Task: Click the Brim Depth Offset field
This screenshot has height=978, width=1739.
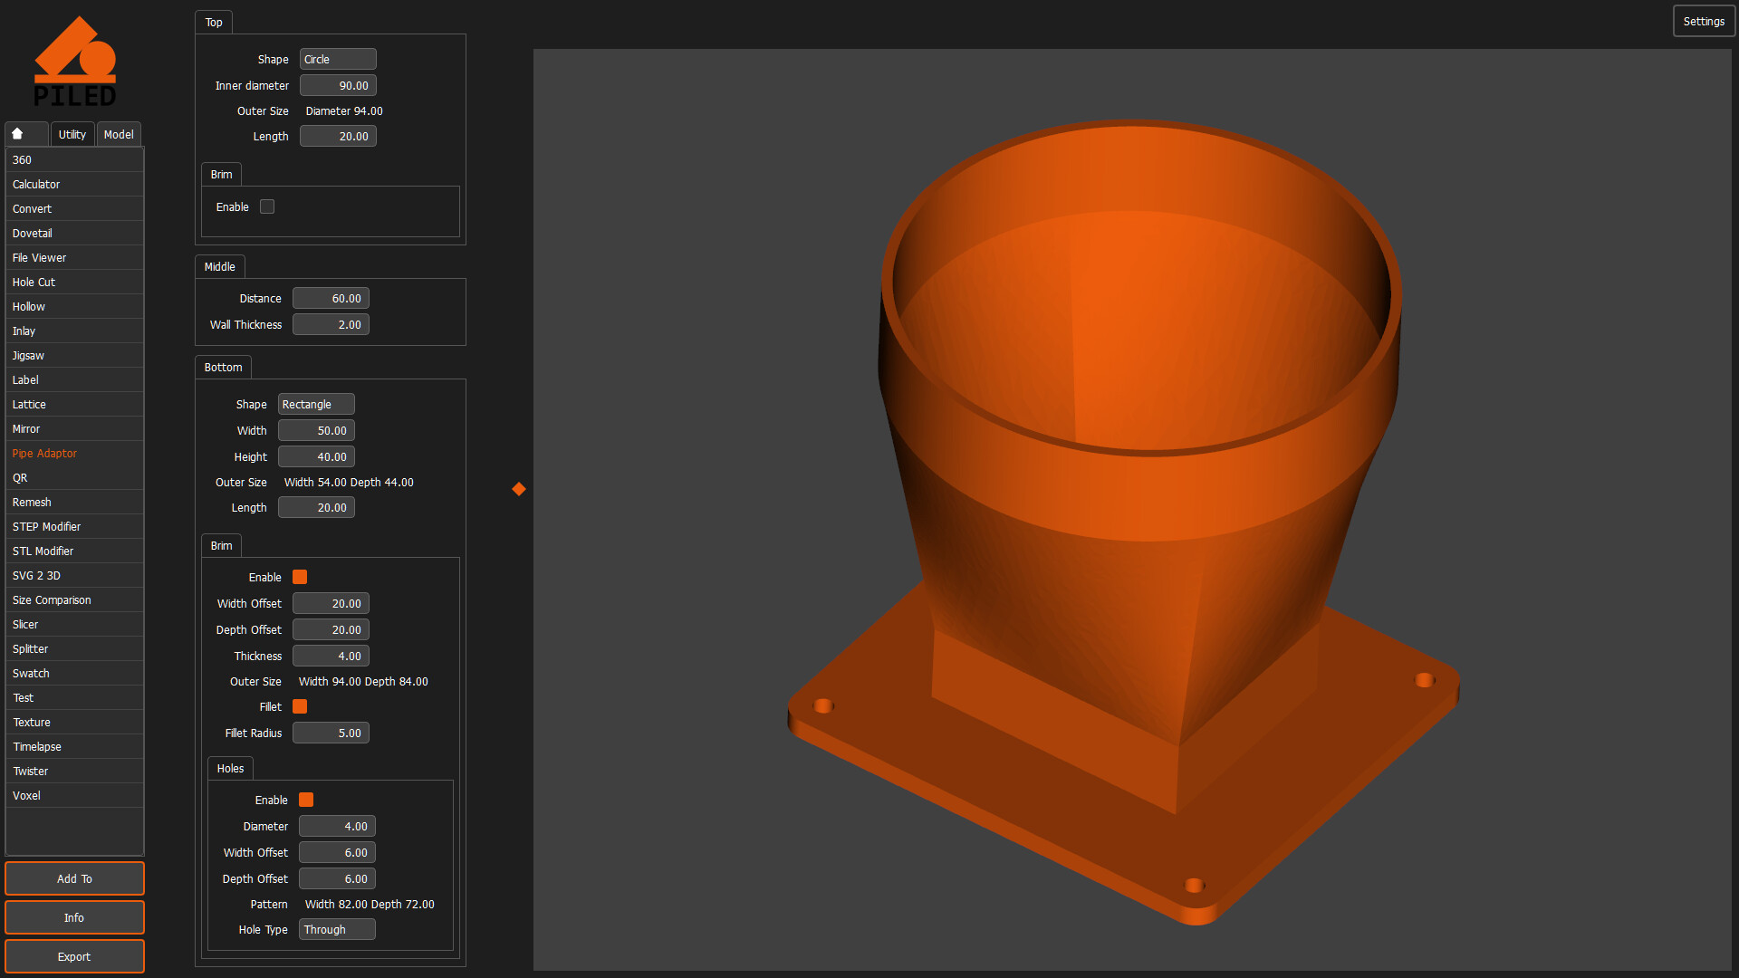Action: (x=331, y=629)
